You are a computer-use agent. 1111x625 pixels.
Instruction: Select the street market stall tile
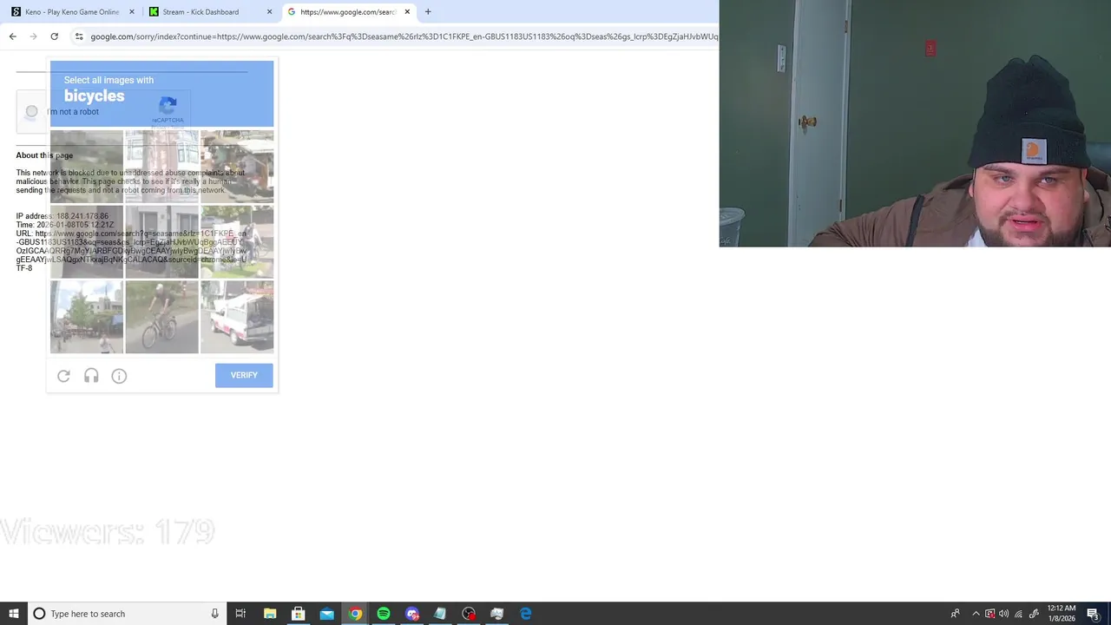(237, 167)
